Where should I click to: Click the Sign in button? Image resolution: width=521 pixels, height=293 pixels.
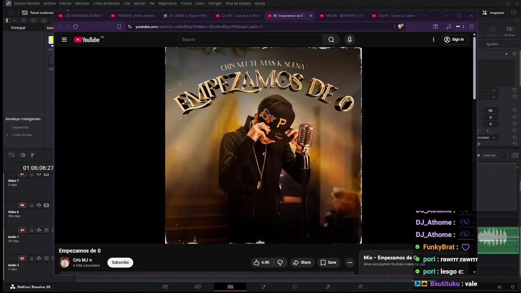[454, 39]
